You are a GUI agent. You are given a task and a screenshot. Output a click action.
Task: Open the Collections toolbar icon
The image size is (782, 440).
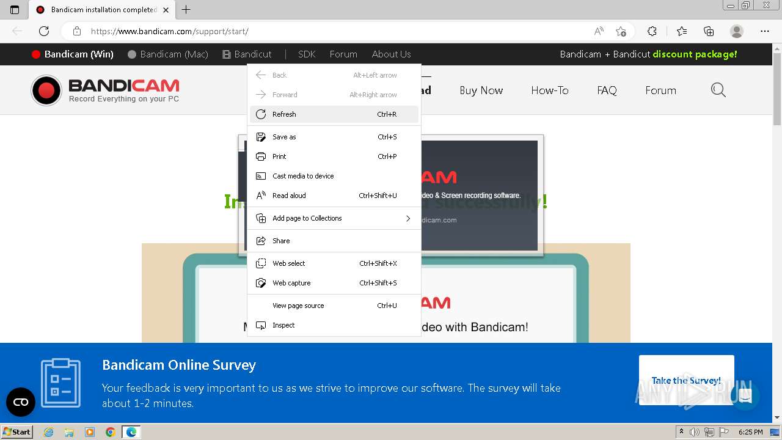point(709,31)
